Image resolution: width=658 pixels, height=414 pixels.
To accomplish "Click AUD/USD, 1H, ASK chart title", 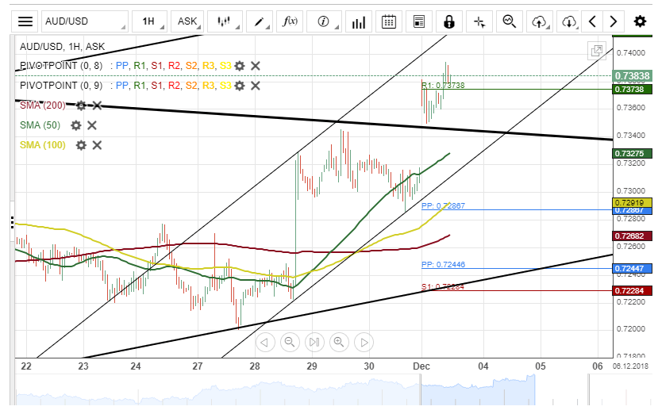I will 62,47.
